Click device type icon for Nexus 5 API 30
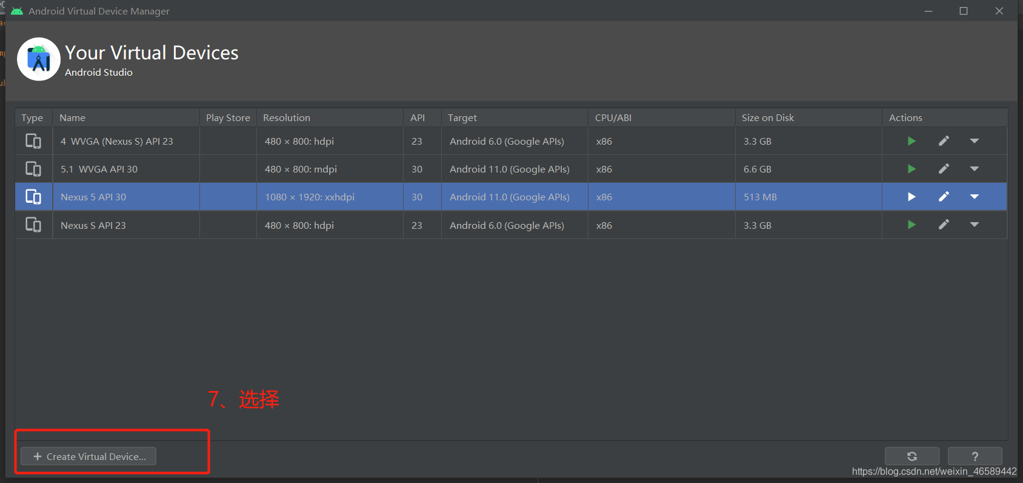The width and height of the screenshot is (1023, 483). point(33,197)
